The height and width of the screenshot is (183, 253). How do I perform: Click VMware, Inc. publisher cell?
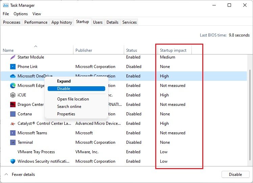(87, 152)
